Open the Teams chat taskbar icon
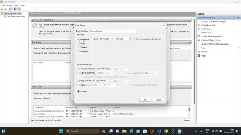The height and width of the screenshot is (135, 241). [x=117, y=131]
